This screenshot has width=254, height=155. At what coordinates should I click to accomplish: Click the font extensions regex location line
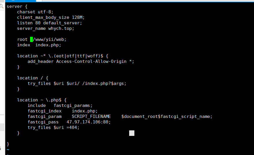click(62, 56)
